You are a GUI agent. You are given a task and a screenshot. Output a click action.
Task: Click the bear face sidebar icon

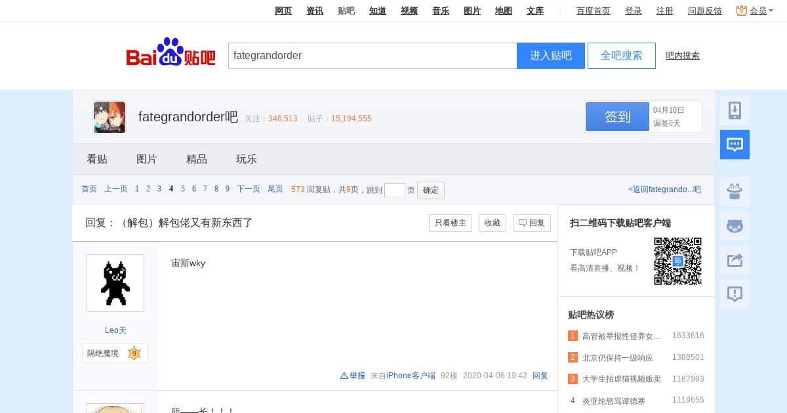coord(735,226)
